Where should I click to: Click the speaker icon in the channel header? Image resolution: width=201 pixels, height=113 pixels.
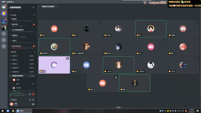(x=40, y=7)
